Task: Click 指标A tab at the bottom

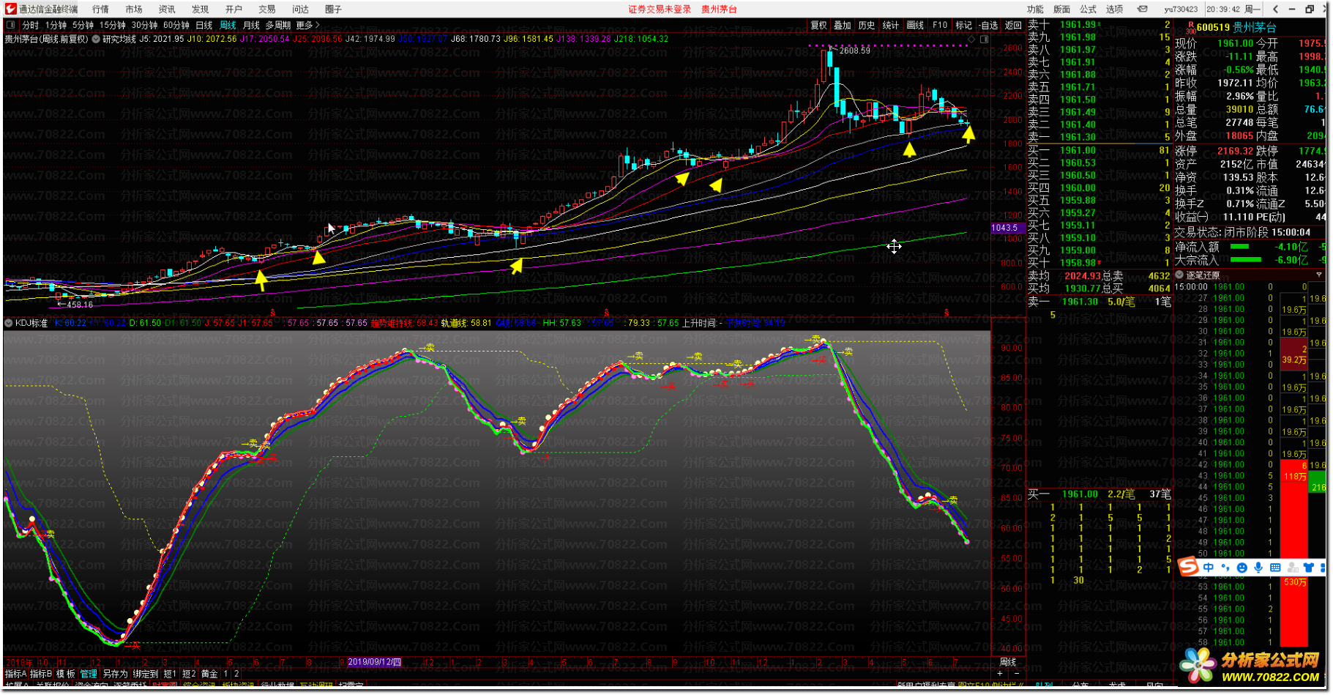Action: coord(15,674)
